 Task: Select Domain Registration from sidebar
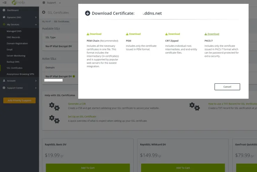(x=17, y=43)
